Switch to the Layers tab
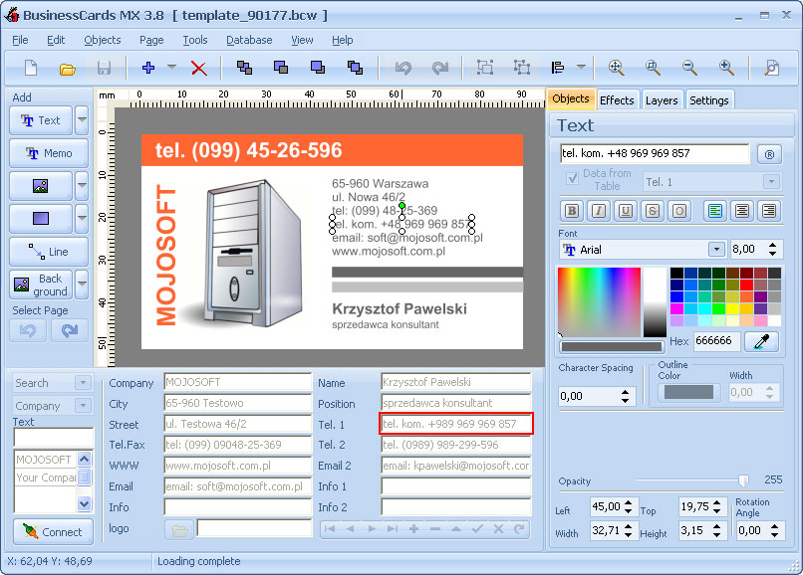The image size is (803, 575). [661, 100]
